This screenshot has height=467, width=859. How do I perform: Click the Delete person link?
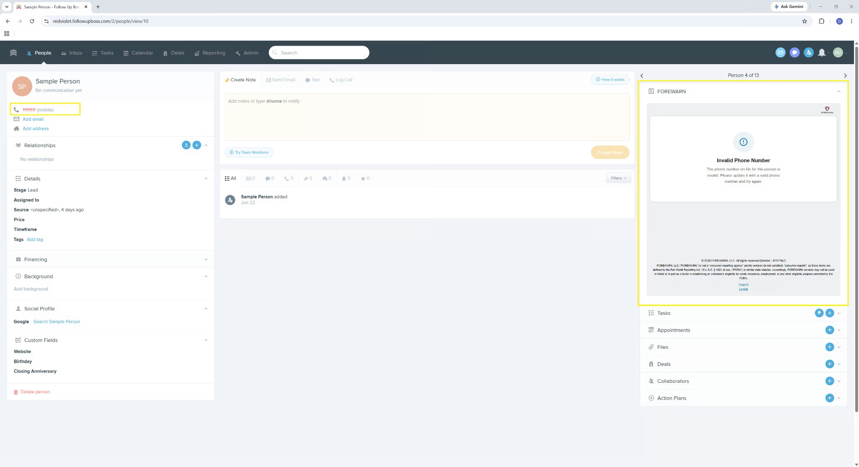pos(35,392)
